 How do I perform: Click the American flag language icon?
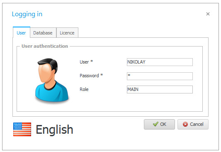click(x=22, y=129)
